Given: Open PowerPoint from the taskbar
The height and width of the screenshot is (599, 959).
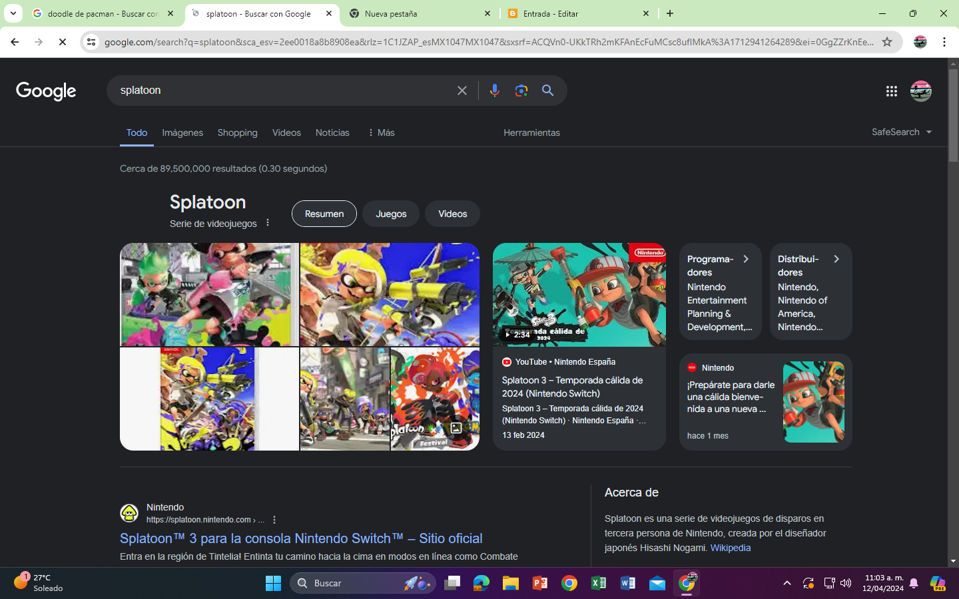Looking at the screenshot, I should 540,583.
